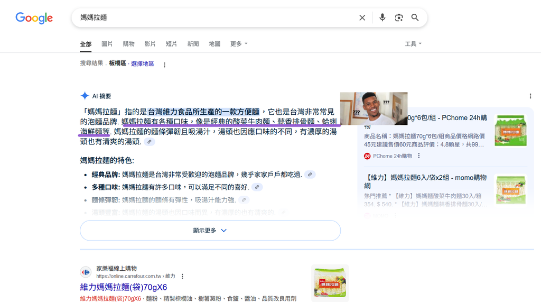541x302 pixels.
Task: Click the 媽媽拉麵的特色 heading text
Action: pyautogui.click(x=107, y=160)
